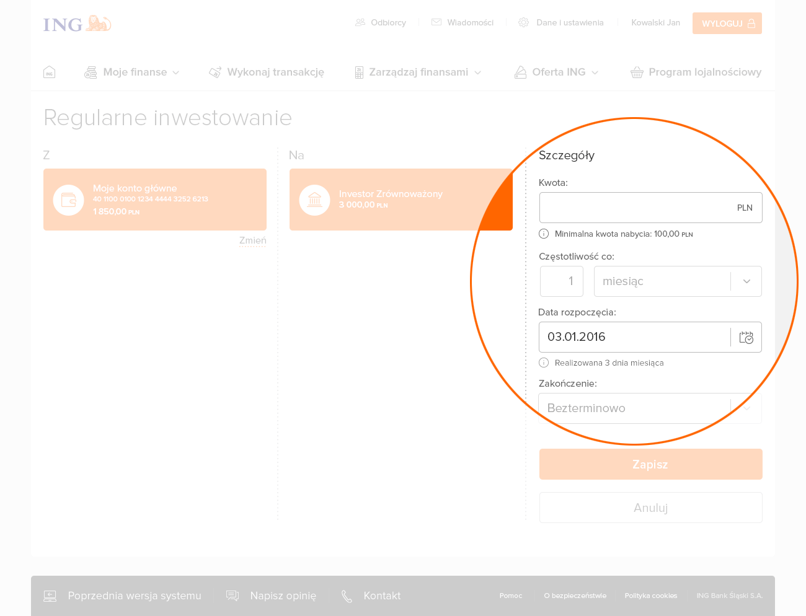Open Odbiorcy recipients link
806x616 pixels.
pos(388,22)
